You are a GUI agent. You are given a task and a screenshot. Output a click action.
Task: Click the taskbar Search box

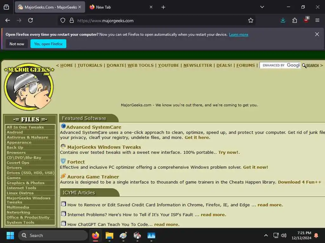click(53, 235)
